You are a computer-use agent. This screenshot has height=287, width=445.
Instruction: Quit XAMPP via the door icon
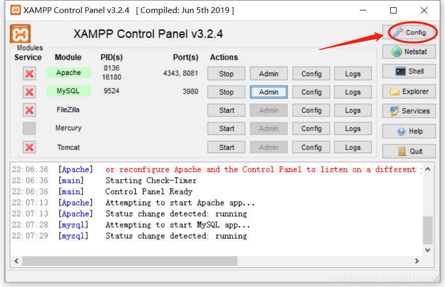point(409,151)
